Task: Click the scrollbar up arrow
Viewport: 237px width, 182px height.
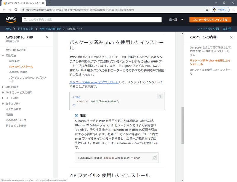Action: click(x=182, y=33)
